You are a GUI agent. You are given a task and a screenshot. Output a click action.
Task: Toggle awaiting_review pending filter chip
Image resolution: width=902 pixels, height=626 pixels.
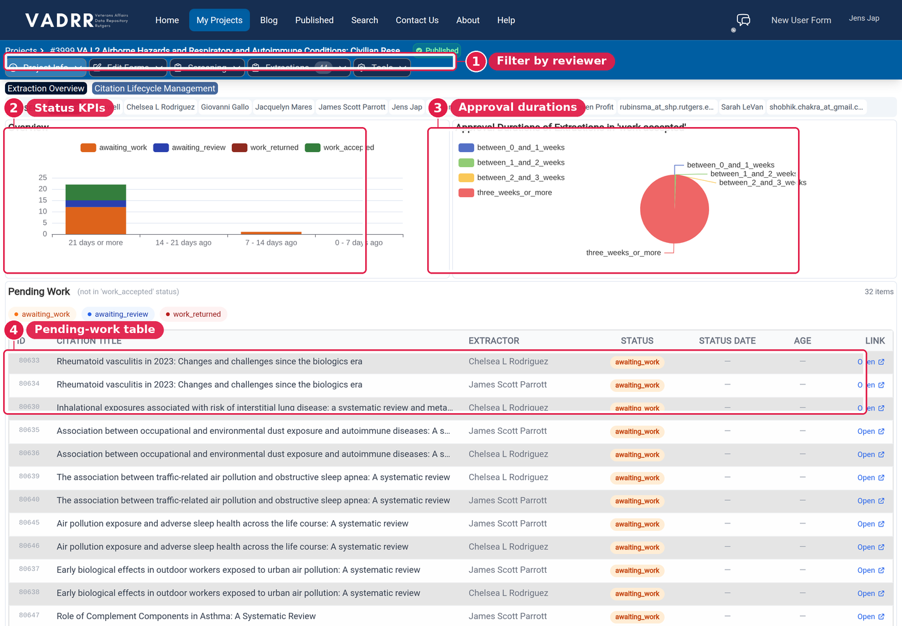(118, 314)
